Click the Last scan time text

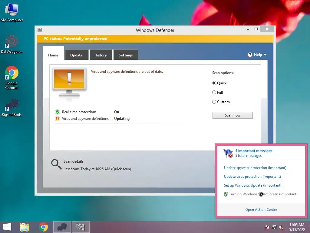[x=97, y=169]
